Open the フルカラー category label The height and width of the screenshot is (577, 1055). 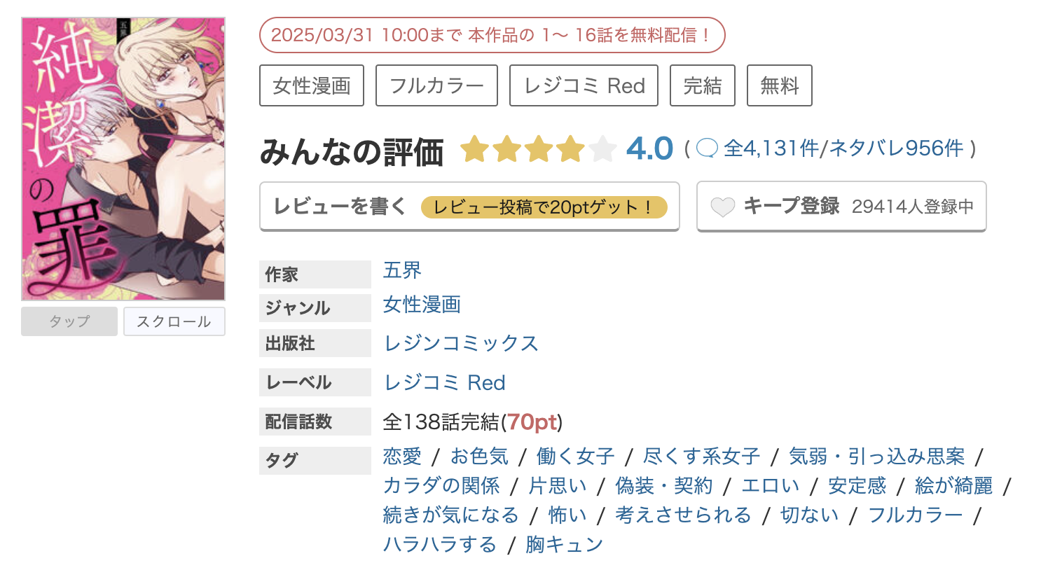tap(436, 85)
